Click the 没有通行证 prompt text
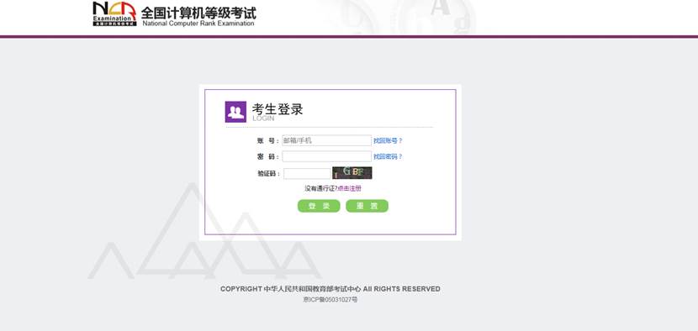 (x=321, y=189)
